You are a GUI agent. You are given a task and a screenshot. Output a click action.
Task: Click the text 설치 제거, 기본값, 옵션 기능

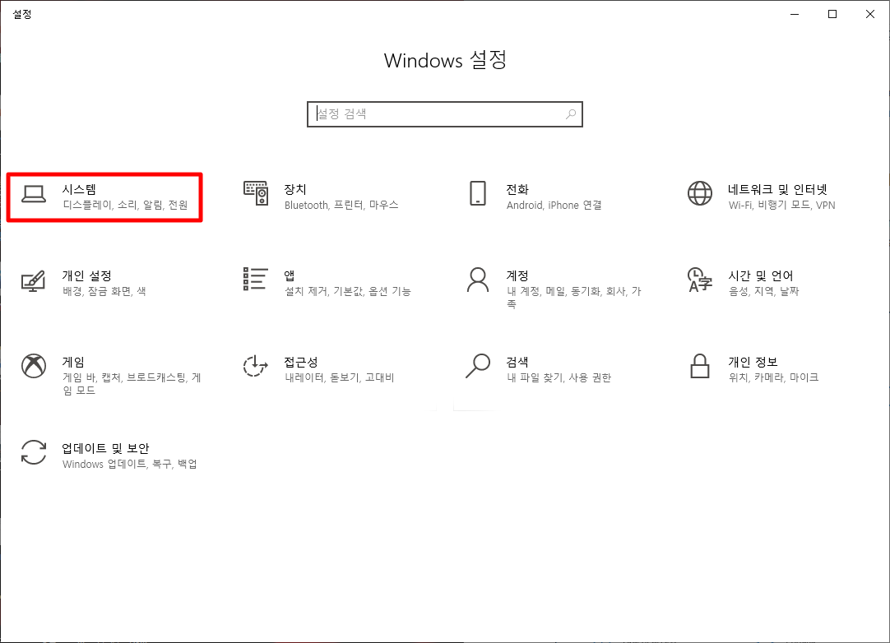click(x=347, y=291)
